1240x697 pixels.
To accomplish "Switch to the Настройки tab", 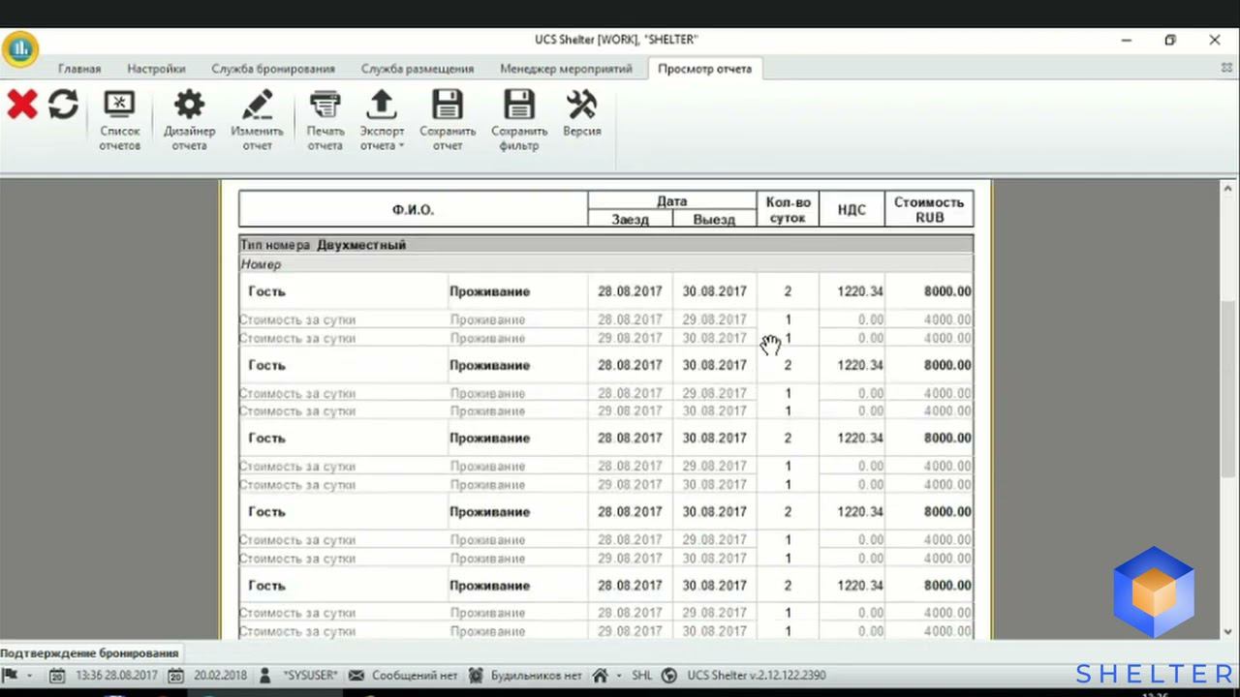I will coord(156,69).
